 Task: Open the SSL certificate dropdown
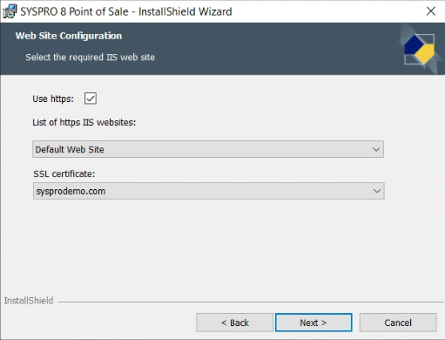[209, 191]
